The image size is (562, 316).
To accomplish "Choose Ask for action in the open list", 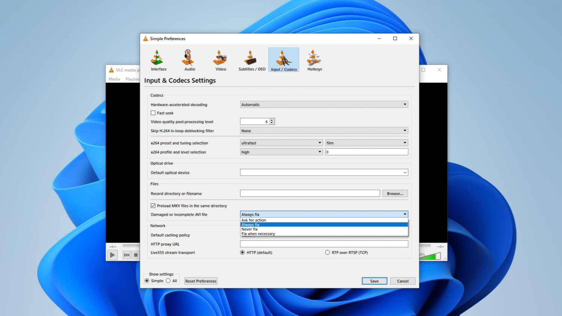I will [324, 220].
